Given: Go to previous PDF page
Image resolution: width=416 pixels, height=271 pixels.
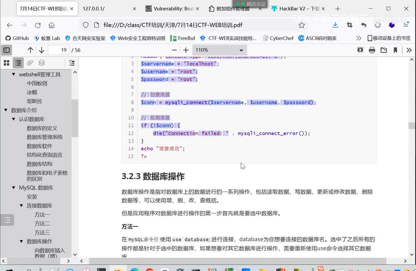Looking at the screenshot, I should point(30,50).
